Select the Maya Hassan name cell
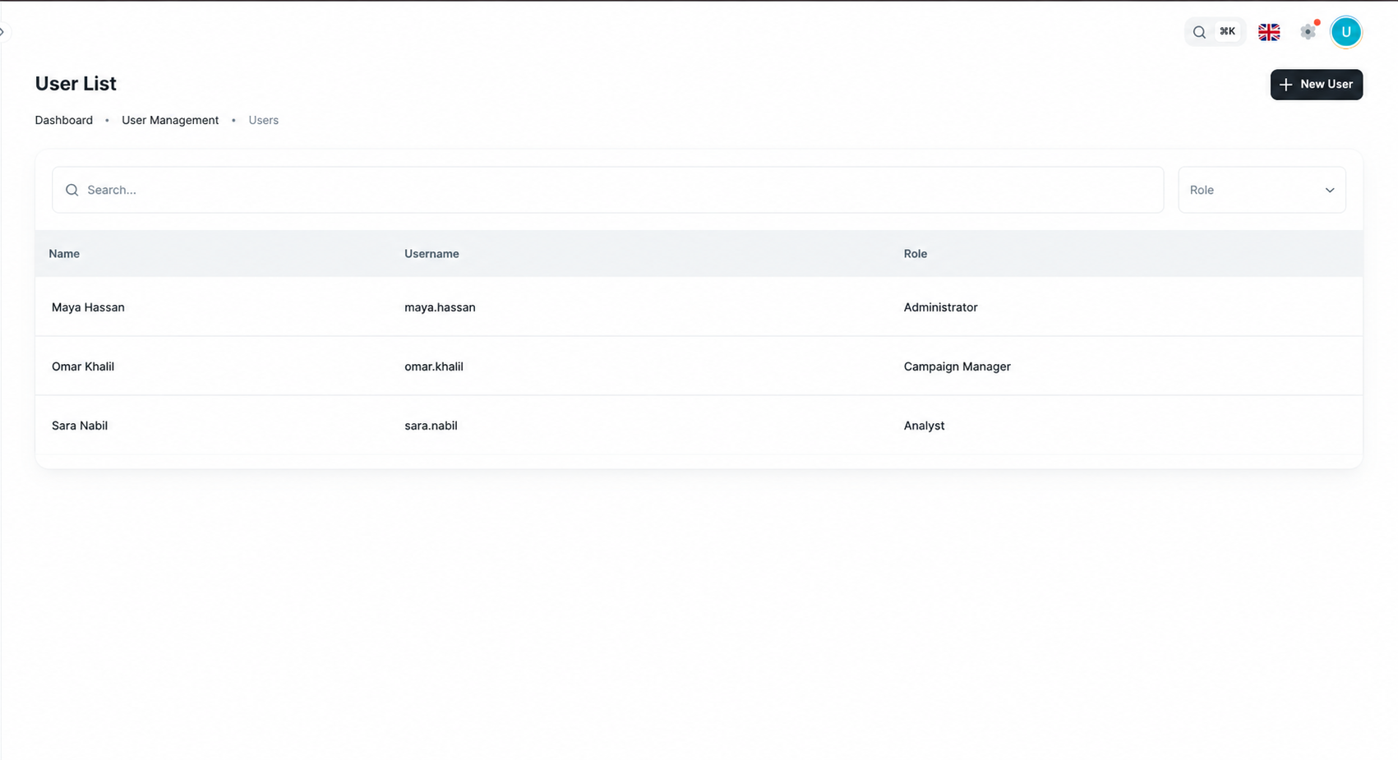The height and width of the screenshot is (760, 1398). tap(88, 307)
